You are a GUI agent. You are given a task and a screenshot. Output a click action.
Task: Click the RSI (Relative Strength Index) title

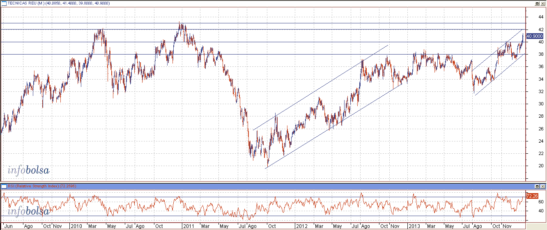[x=42, y=186]
